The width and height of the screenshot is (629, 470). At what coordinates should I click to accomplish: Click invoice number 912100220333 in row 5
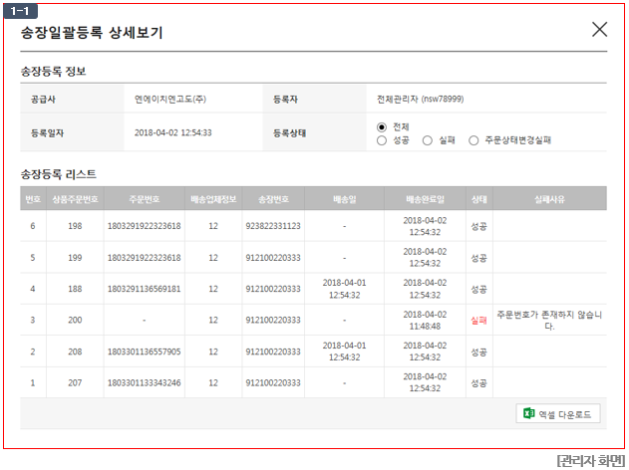(x=273, y=258)
